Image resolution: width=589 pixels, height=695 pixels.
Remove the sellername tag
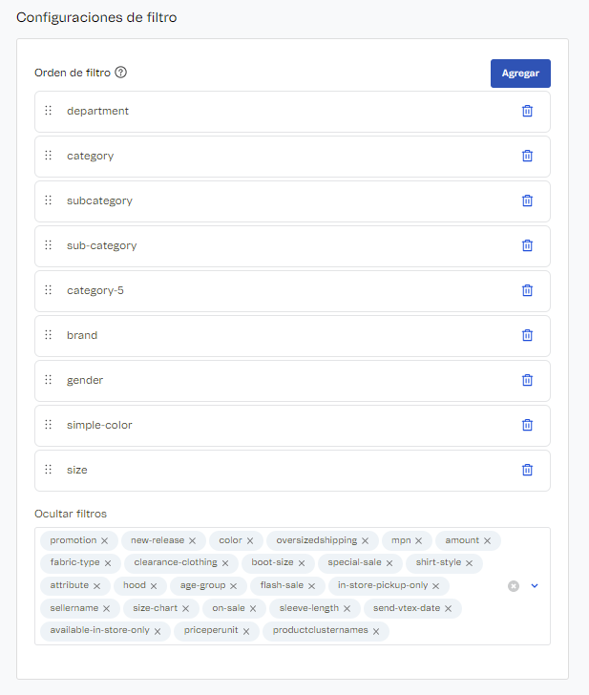tap(106, 609)
